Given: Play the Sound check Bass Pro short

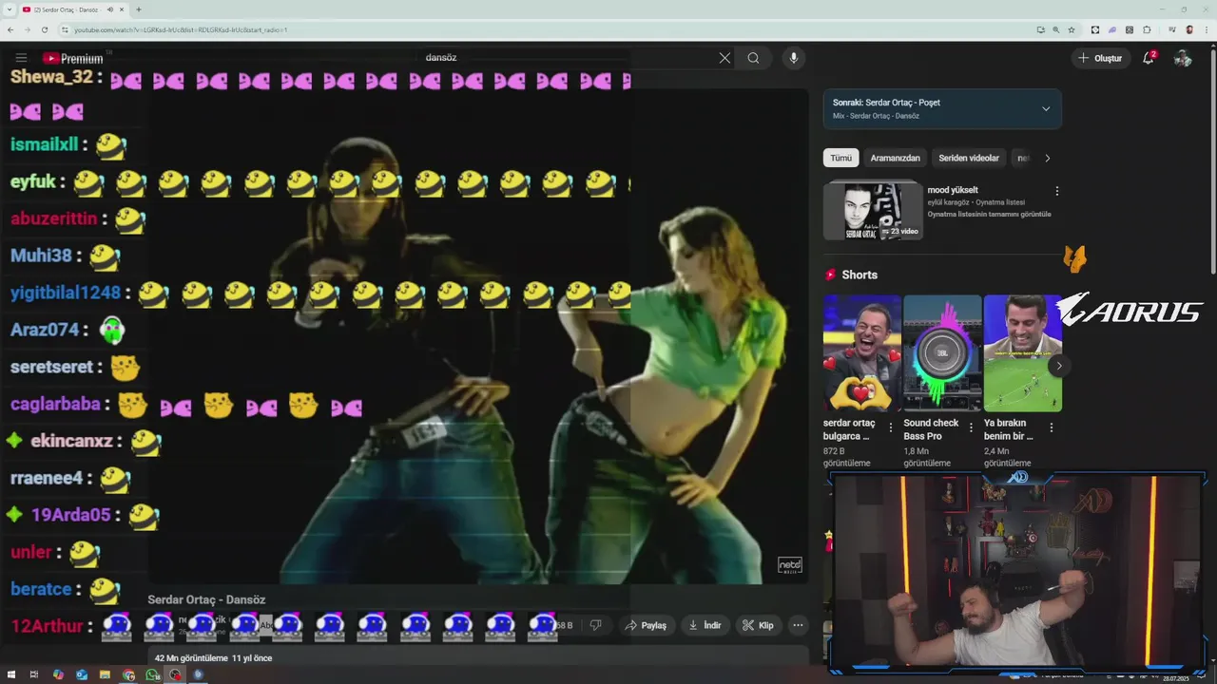Looking at the screenshot, I should [x=941, y=352].
